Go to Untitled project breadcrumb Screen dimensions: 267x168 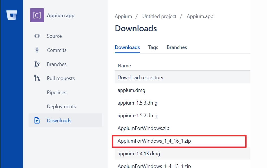tap(159, 16)
